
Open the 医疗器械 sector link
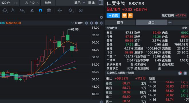pos(168,15)
